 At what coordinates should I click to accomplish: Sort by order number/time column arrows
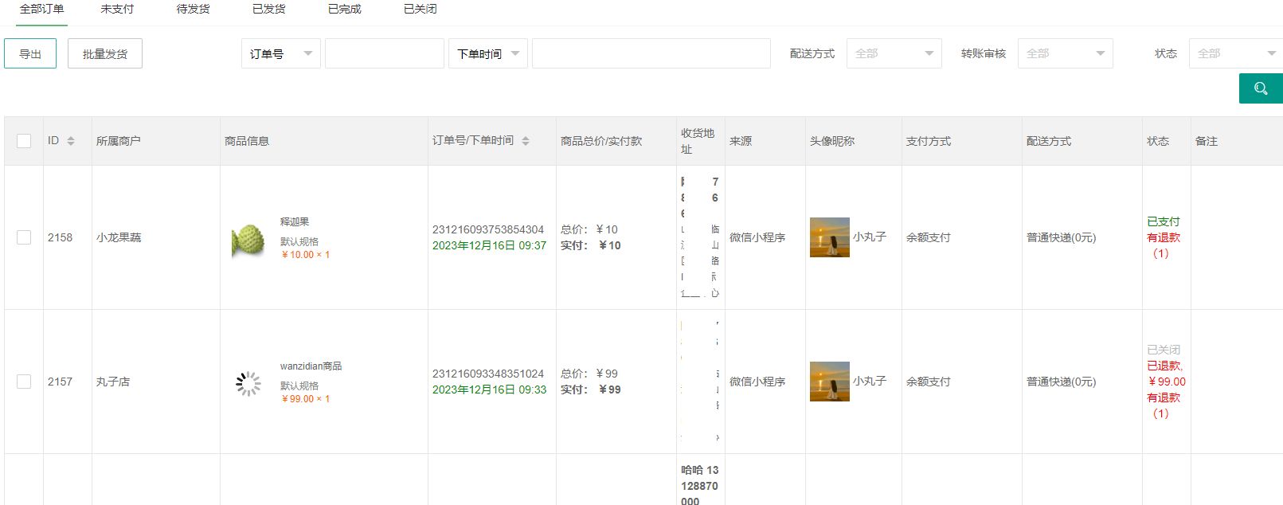[526, 141]
